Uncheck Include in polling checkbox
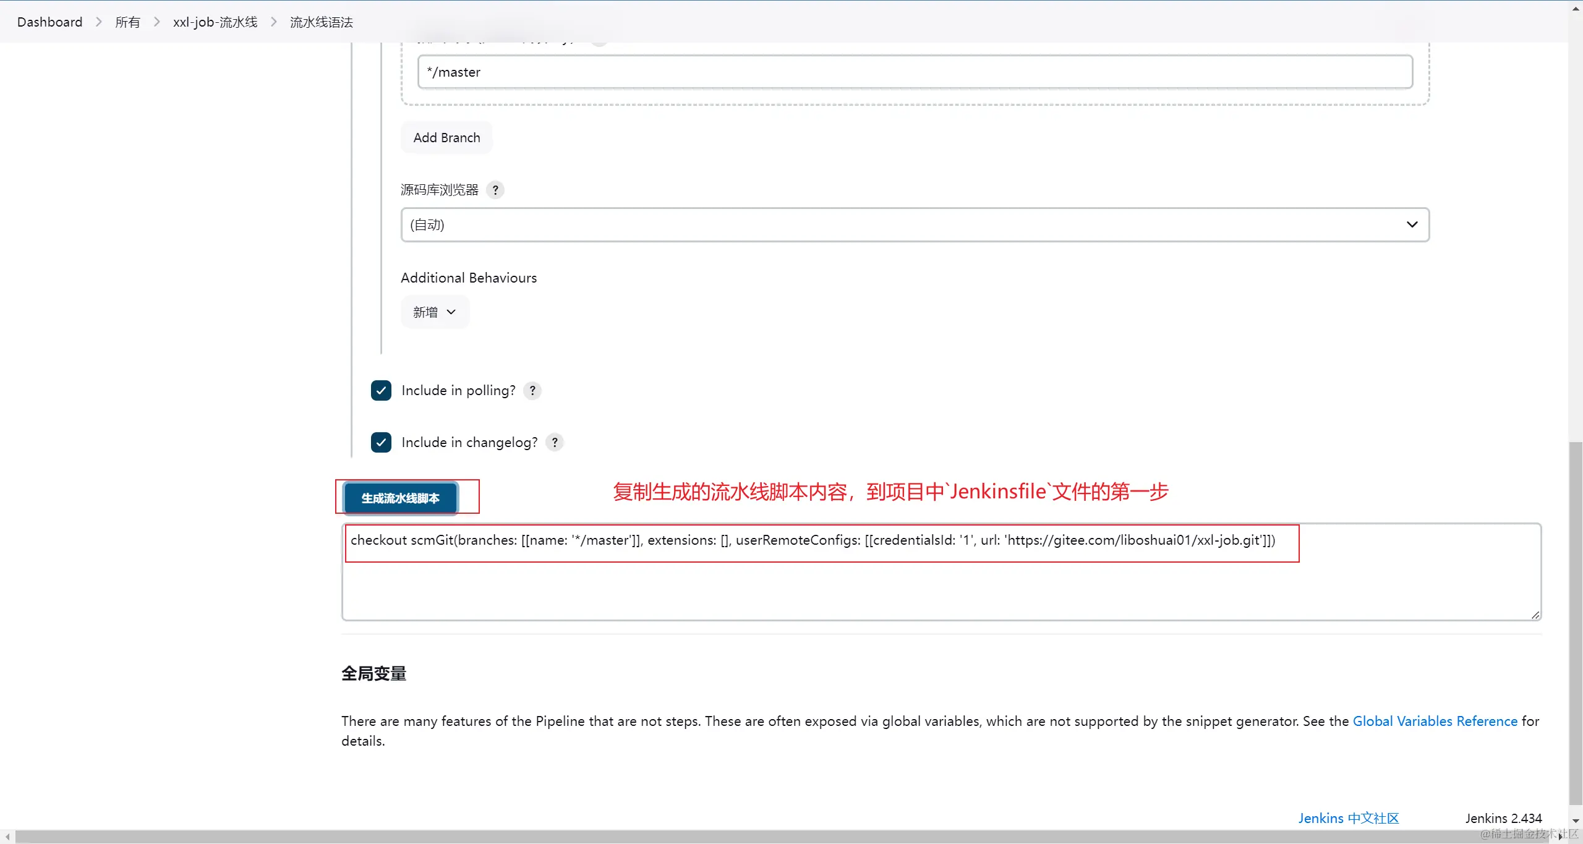Image resolution: width=1583 pixels, height=844 pixels. [381, 391]
